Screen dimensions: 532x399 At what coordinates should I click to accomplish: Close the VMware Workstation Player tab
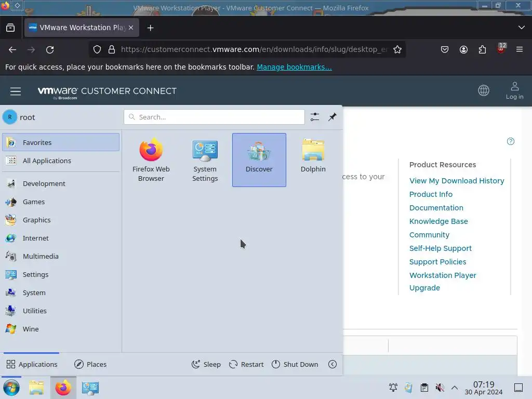(131, 28)
